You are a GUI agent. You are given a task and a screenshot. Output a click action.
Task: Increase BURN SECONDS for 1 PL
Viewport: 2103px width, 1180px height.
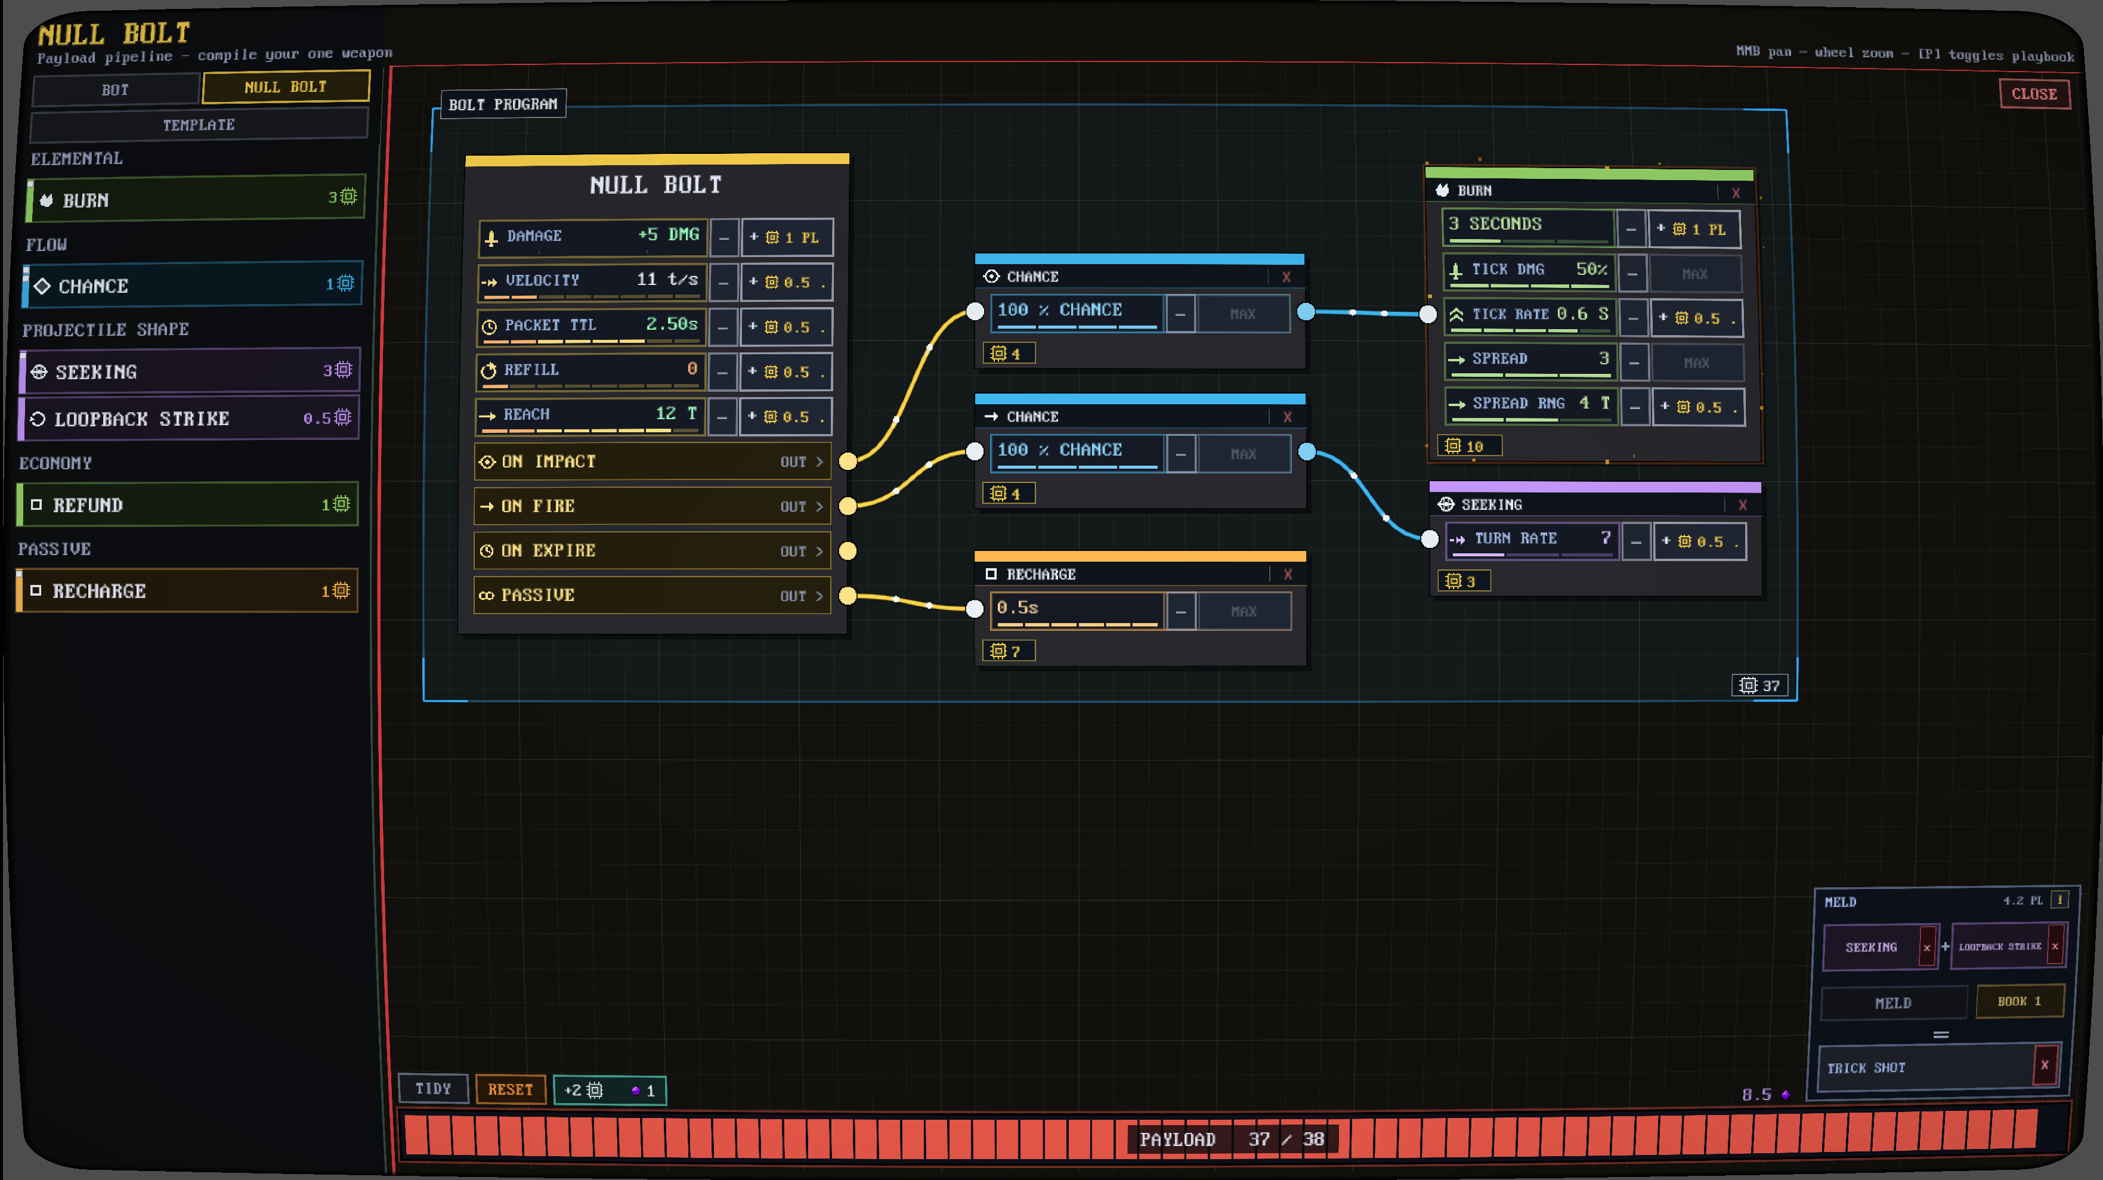pos(1694,230)
